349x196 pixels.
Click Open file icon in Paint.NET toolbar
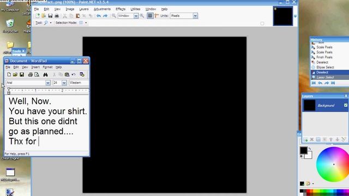[x=44, y=16]
